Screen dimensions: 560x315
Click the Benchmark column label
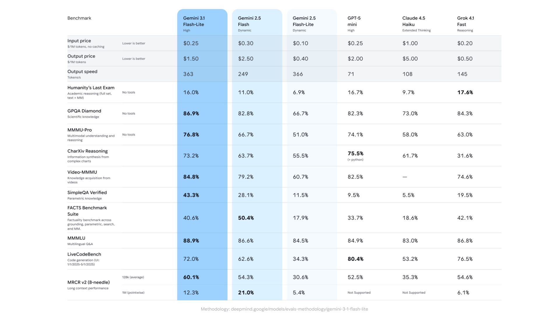pyautogui.click(x=79, y=18)
